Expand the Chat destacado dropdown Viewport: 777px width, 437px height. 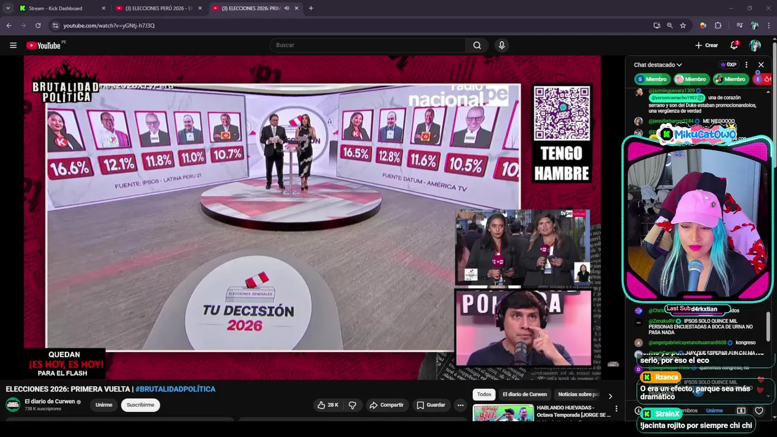[658, 65]
